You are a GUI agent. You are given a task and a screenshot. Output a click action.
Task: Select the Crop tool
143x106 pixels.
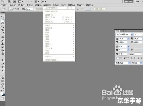click(x=3, y=30)
